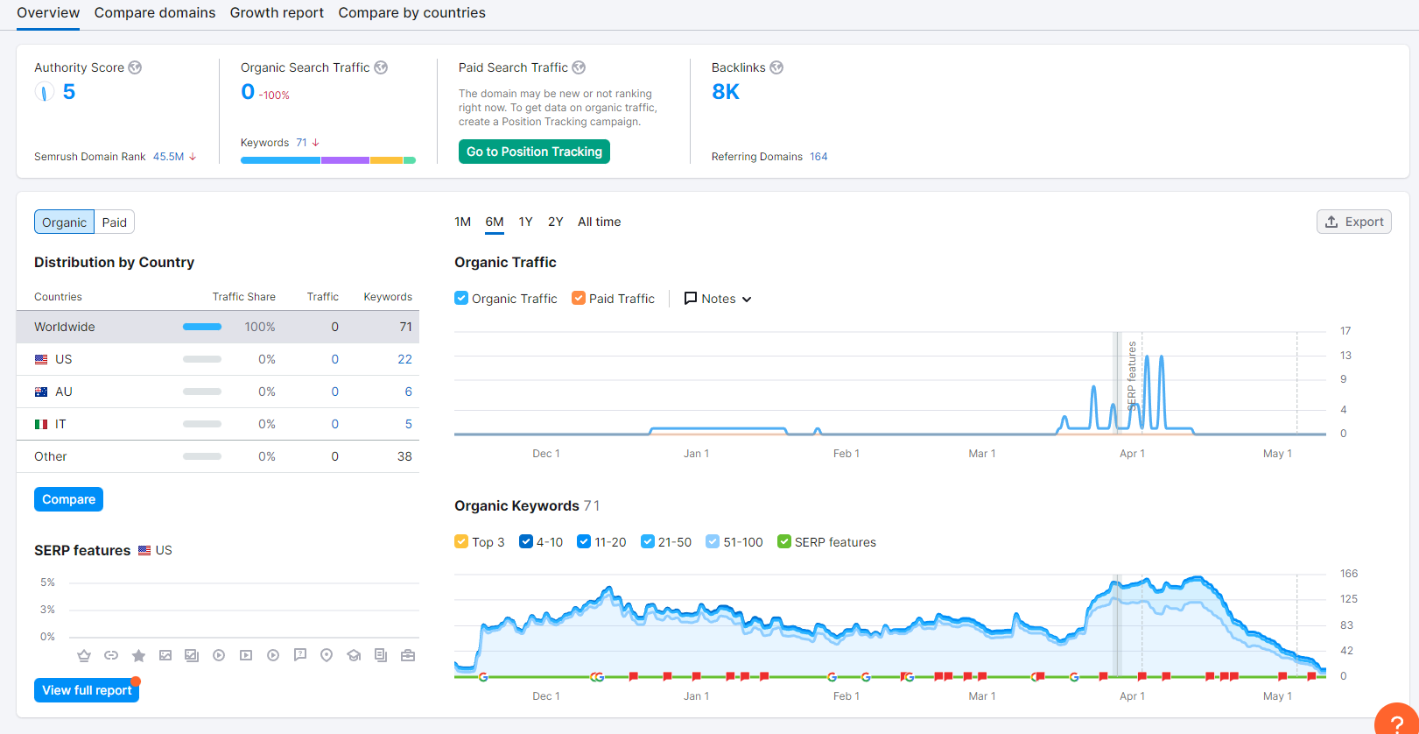Click the Export button

click(1353, 222)
